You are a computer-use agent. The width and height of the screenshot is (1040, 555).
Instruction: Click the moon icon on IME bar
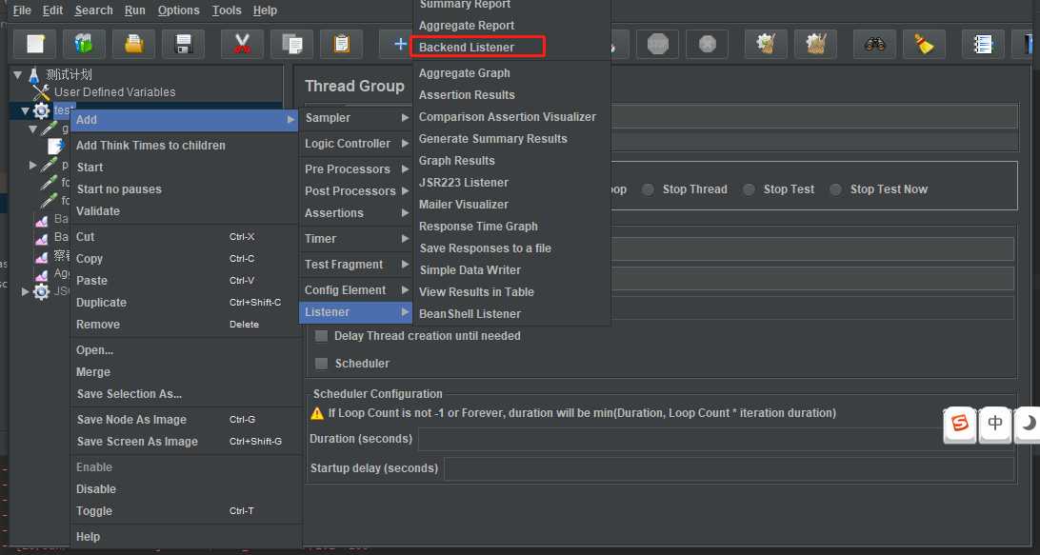point(1028,423)
